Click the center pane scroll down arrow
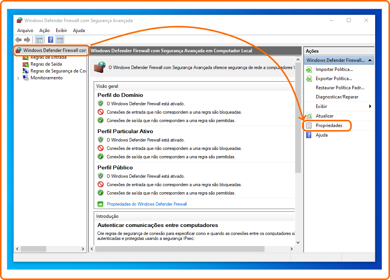Viewport: 390px width, 280px height. 298,243
